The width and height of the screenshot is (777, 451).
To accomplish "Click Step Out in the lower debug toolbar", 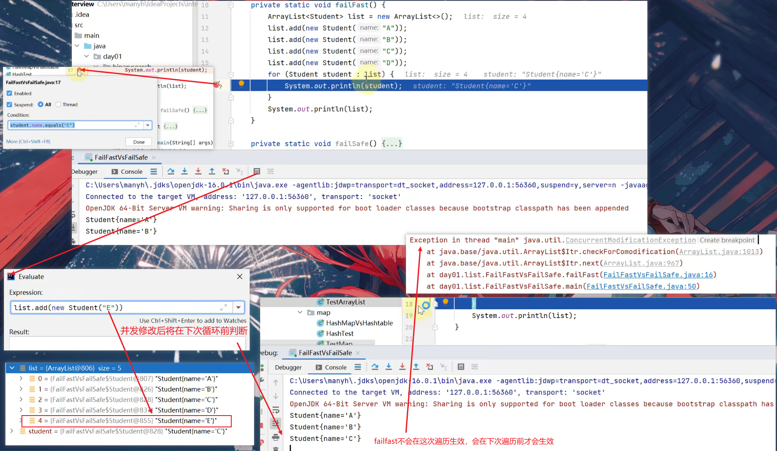I will coord(416,367).
